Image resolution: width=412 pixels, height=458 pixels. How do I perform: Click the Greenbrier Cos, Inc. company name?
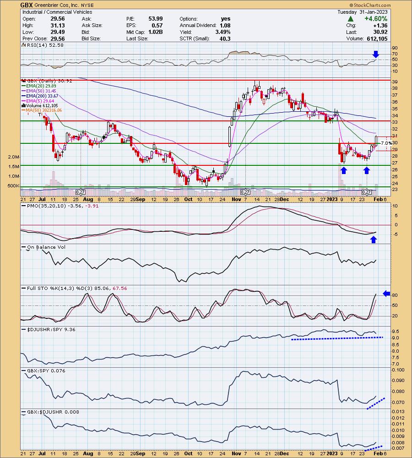tap(57, 5)
